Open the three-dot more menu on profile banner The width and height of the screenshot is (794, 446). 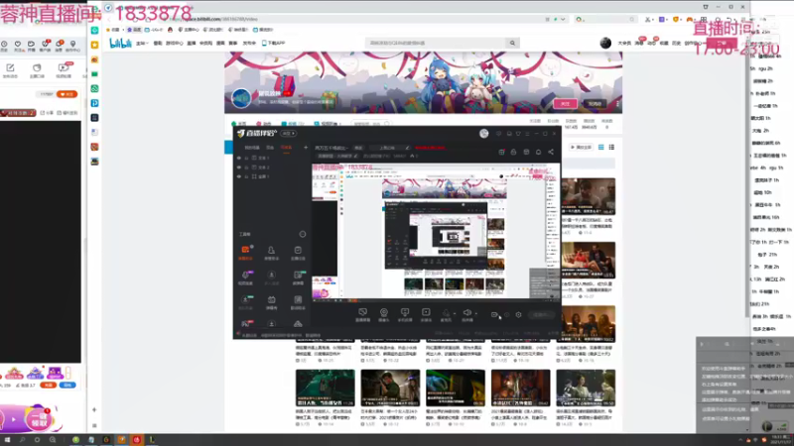click(x=617, y=104)
